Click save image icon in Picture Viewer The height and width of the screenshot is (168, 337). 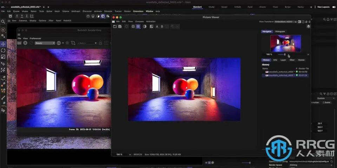point(120,26)
